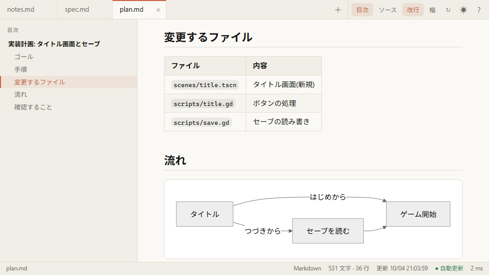
Task: Click the セーブの読み書き table cell
Action: (x=284, y=122)
